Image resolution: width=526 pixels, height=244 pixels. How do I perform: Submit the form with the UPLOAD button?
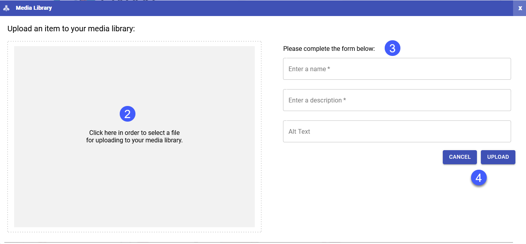[x=498, y=157]
